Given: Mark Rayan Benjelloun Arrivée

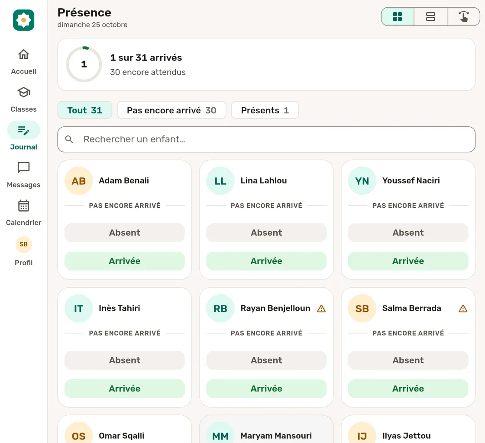Looking at the screenshot, I should (266, 388).
